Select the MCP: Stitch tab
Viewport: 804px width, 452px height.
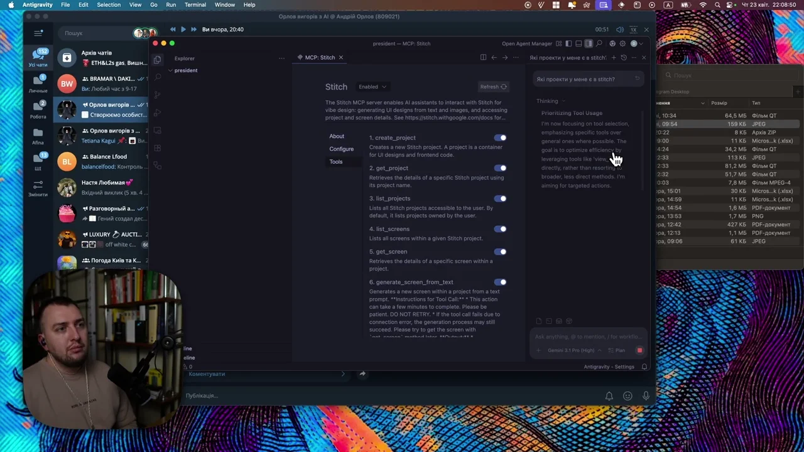click(320, 58)
